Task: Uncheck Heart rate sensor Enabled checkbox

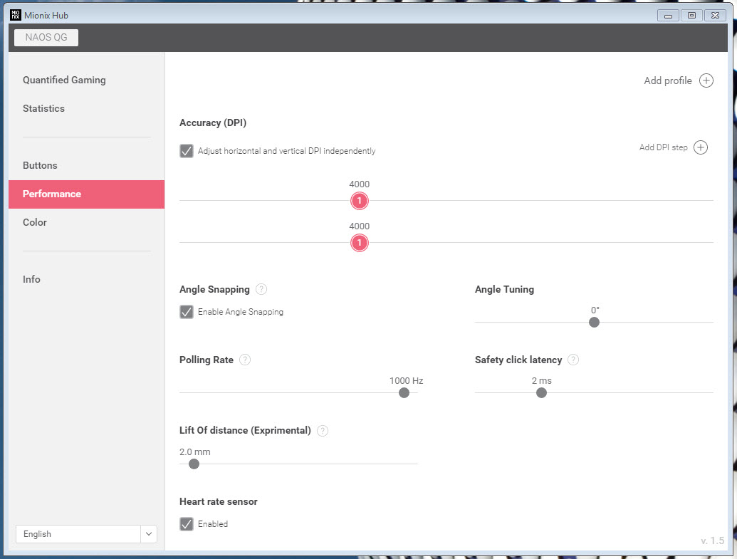Action: coord(186,523)
